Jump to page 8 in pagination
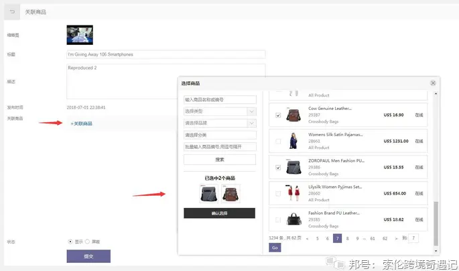 [348, 238]
